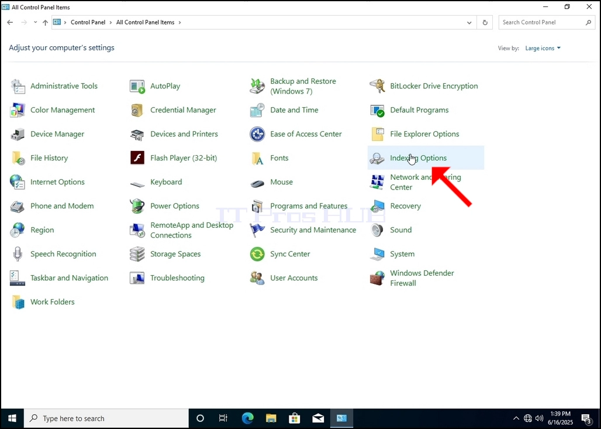Open the Taskbar and Navigation icon
This screenshot has height=429, width=601.
click(18, 278)
